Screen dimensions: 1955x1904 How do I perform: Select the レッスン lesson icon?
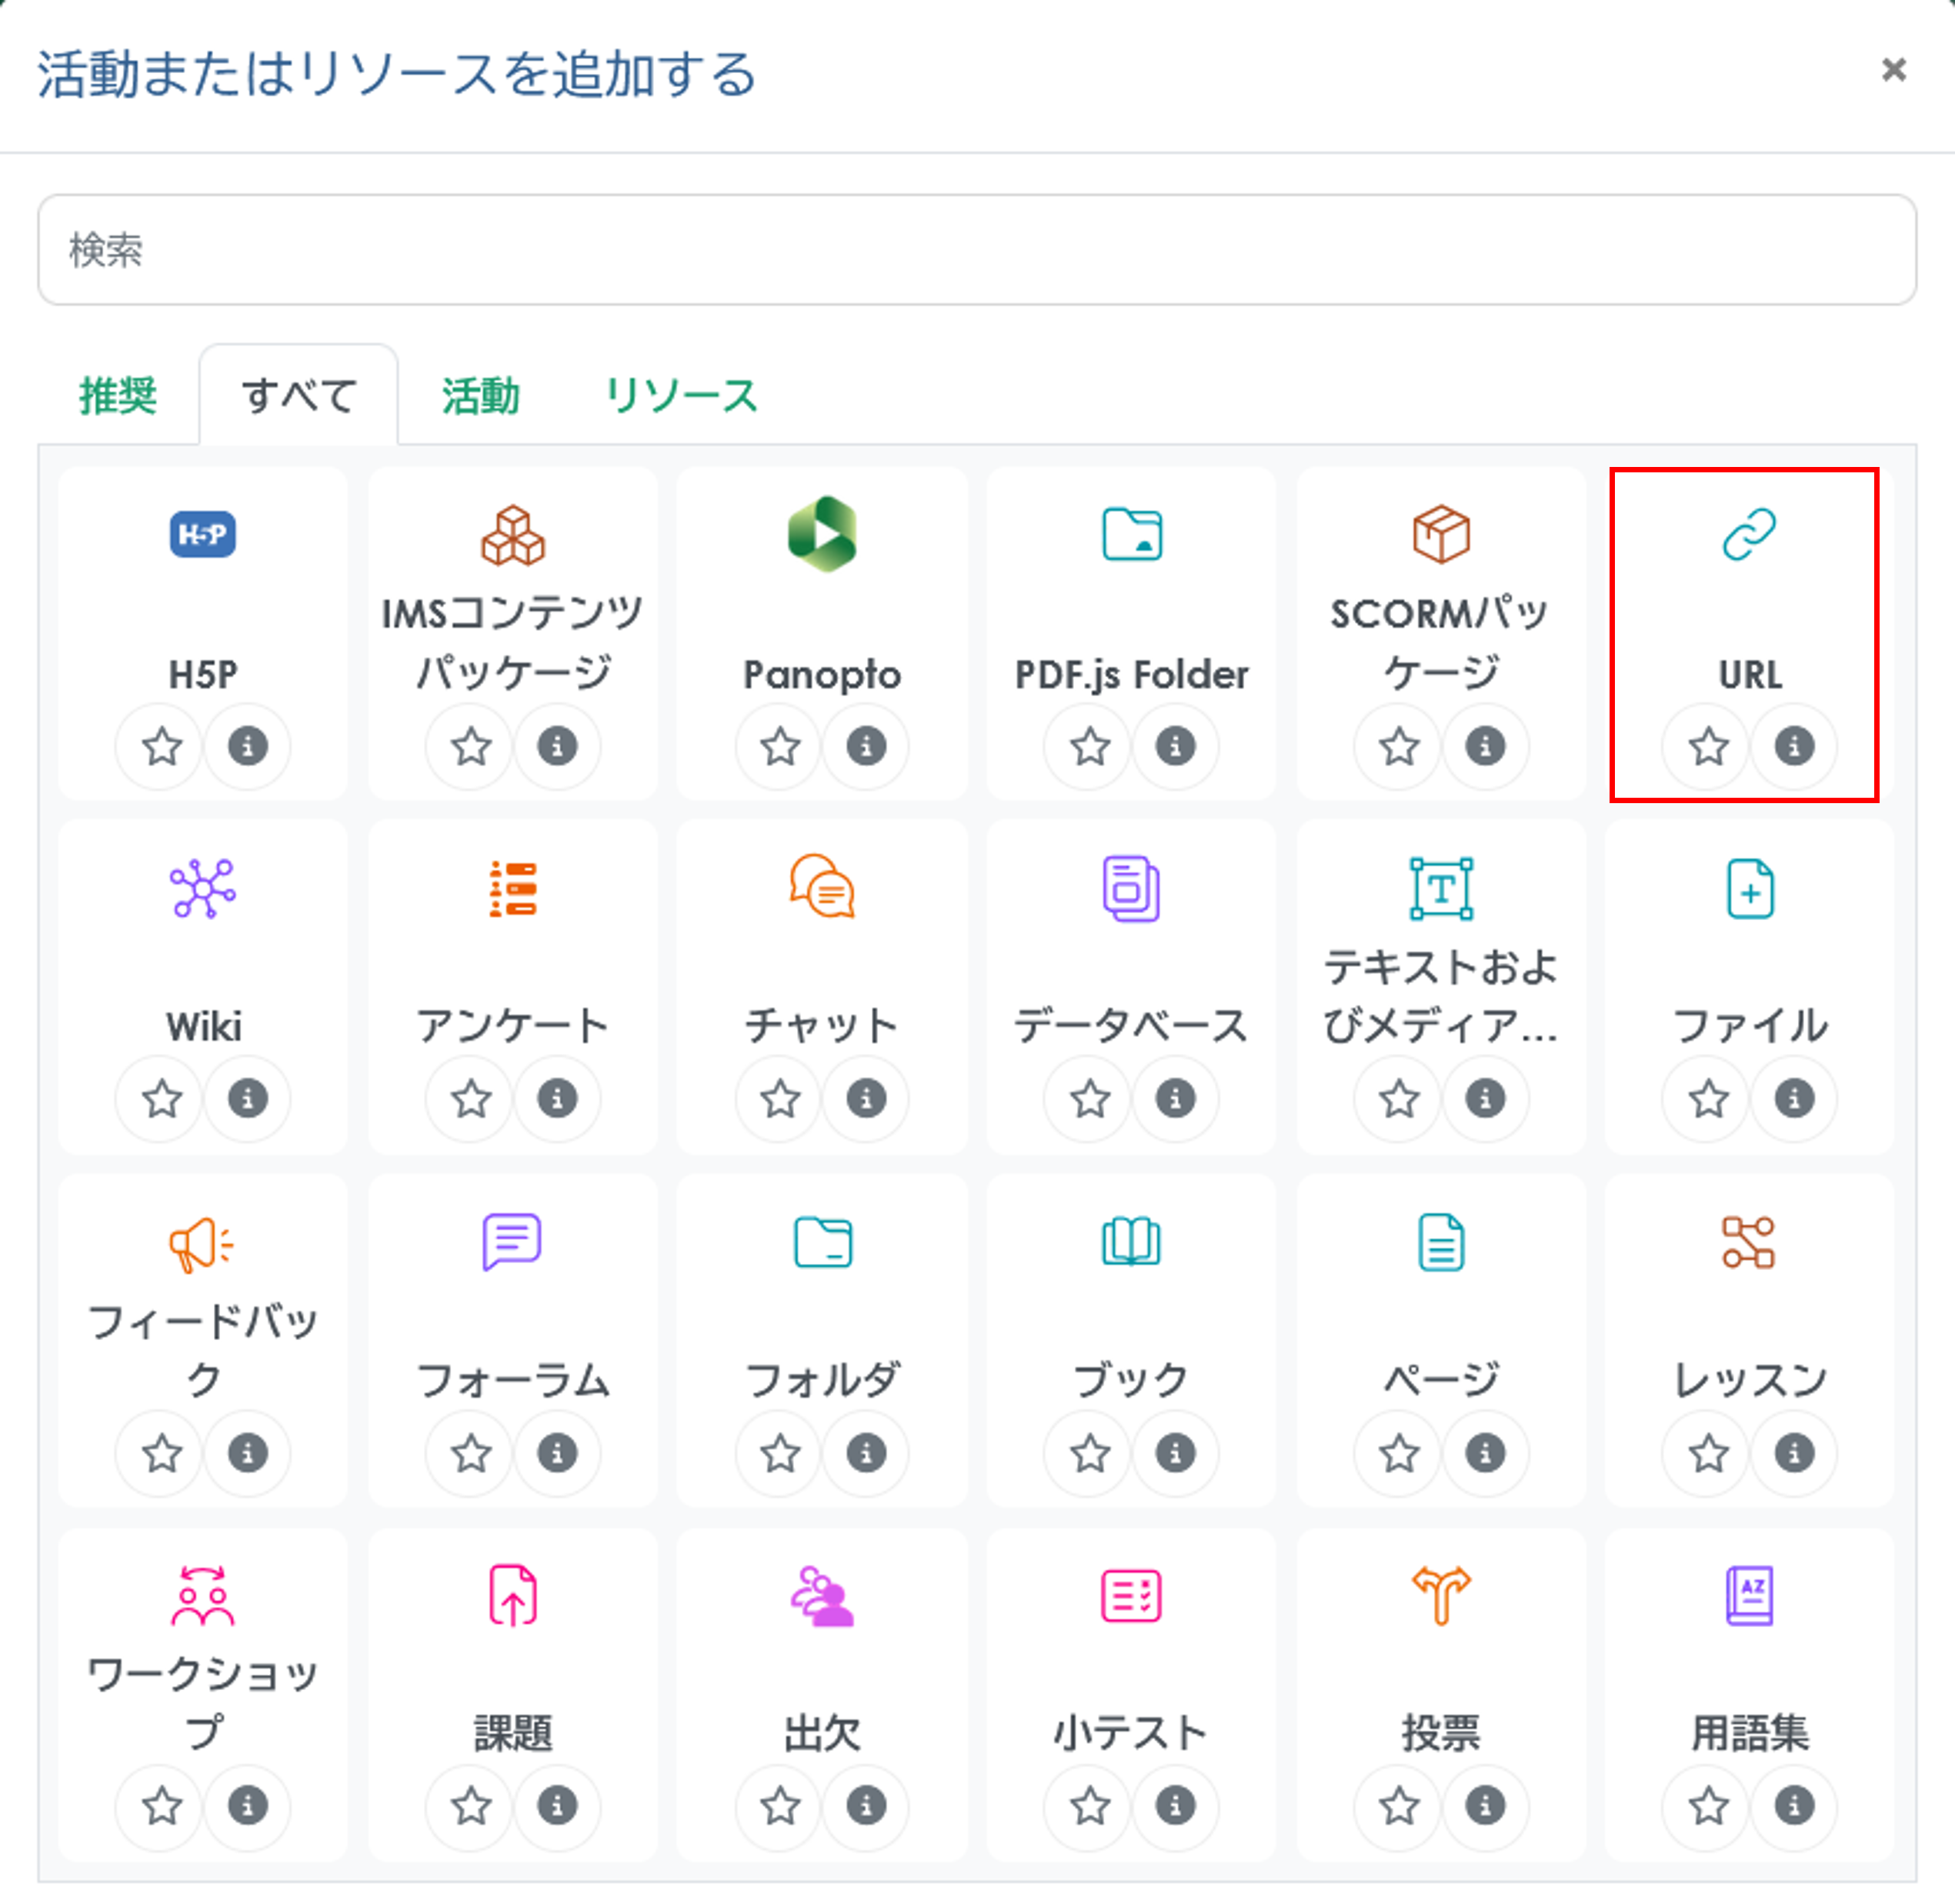click(x=1748, y=1242)
